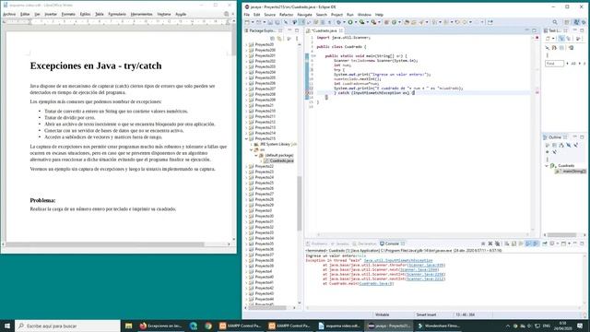
Task: Click the Save icon in Eclipse toolbar
Action: [270, 22]
